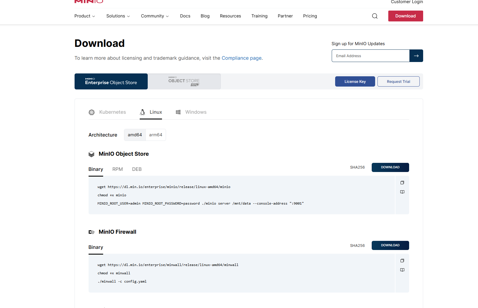This screenshot has height=308, width=478.
Task: Select Binary tab under MinIO Firewall
Action: [x=96, y=247]
